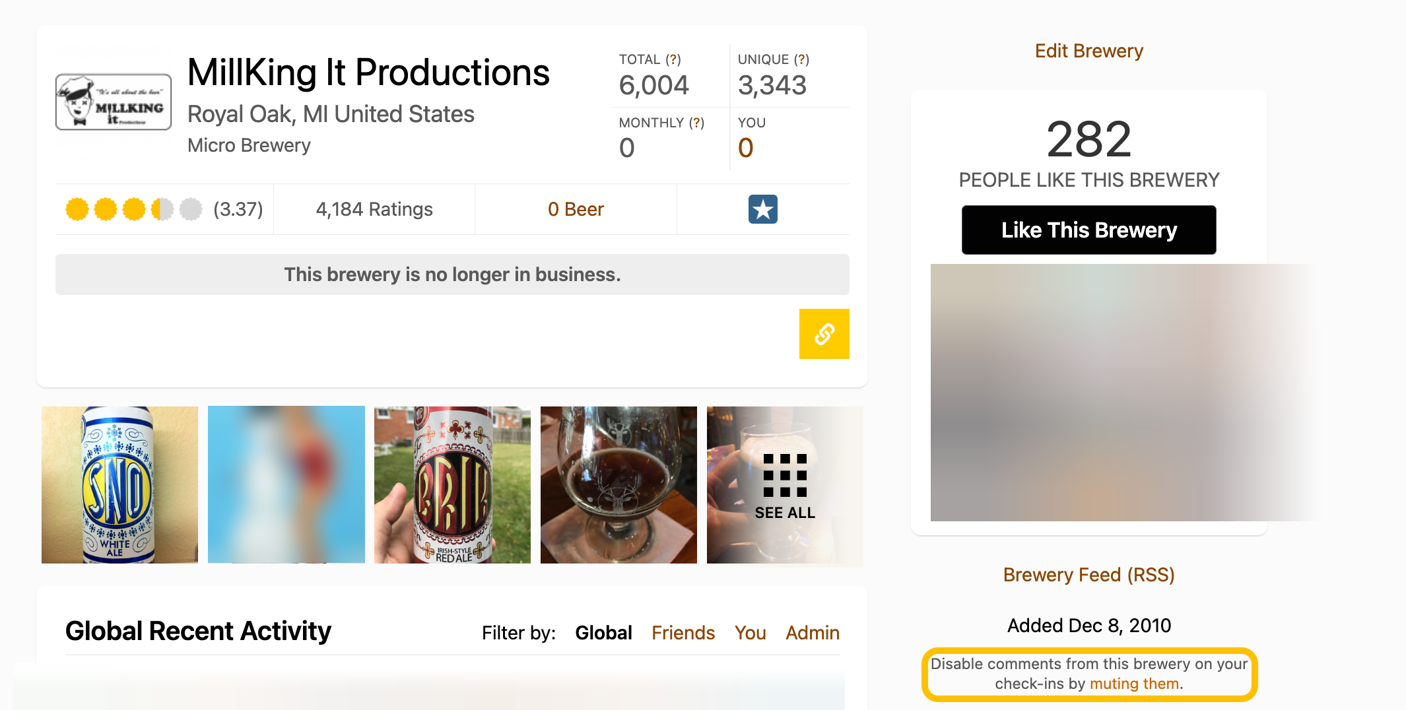Click the 282 people like count
Viewport: 1406px width, 710px height.
1089,139
